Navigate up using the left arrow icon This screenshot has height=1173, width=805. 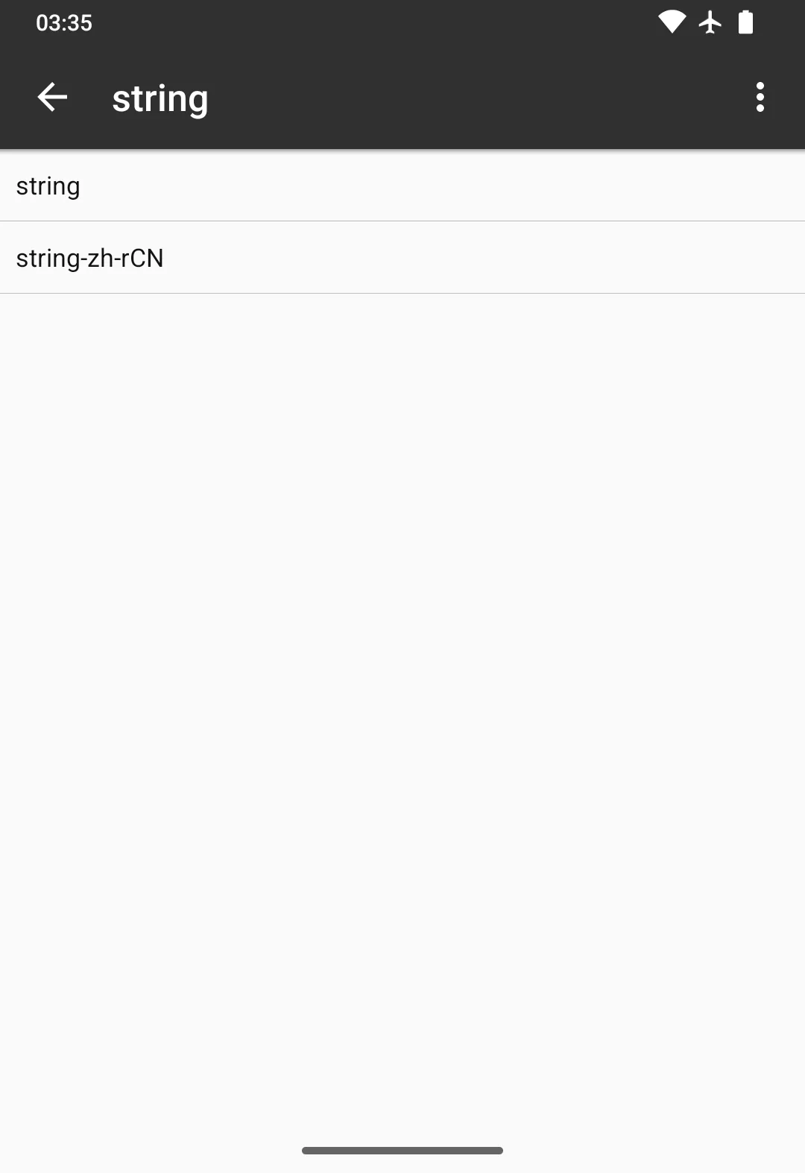pyautogui.click(x=52, y=98)
